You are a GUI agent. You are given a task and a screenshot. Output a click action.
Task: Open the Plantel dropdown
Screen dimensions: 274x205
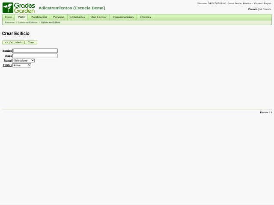point(24,61)
